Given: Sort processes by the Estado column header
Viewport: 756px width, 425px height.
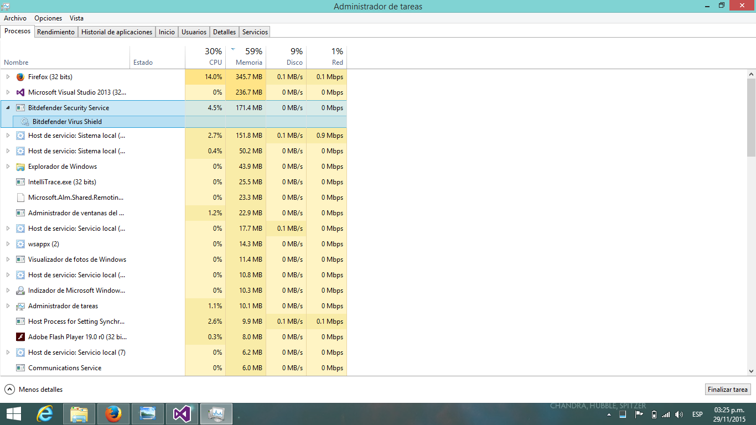Looking at the screenshot, I should coord(158,57).
